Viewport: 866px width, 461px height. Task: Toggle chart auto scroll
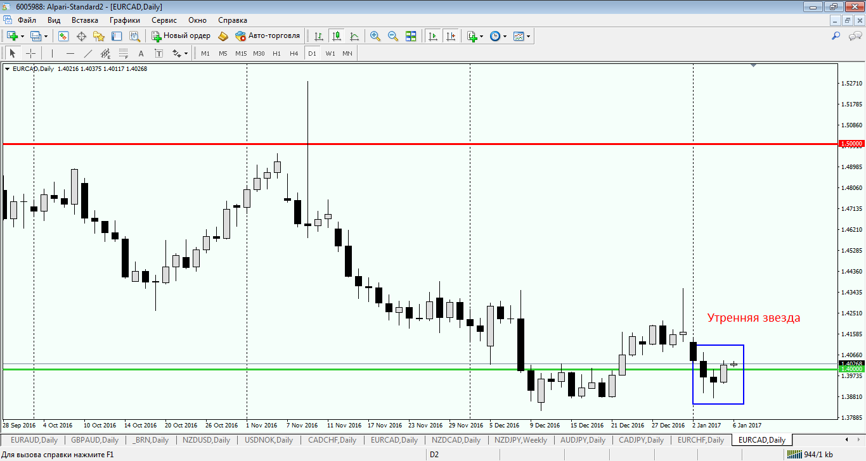pos(433,36)
